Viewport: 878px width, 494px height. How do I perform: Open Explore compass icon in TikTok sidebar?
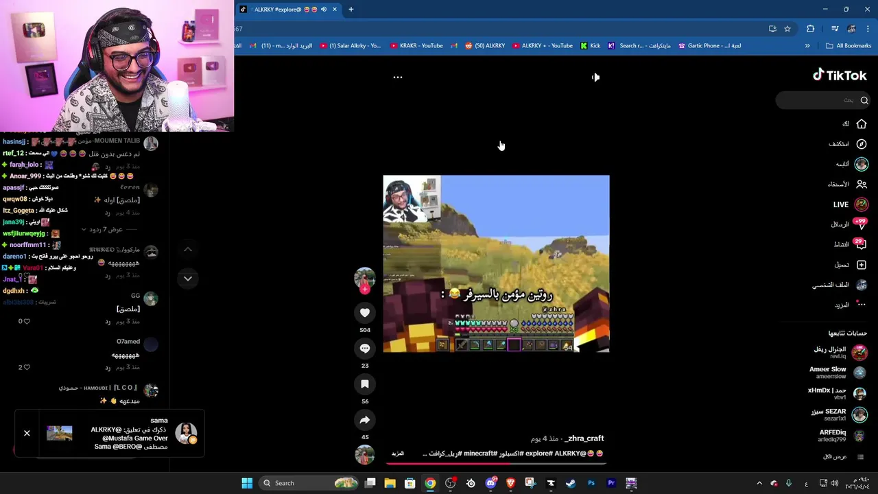tap(862, 144)
